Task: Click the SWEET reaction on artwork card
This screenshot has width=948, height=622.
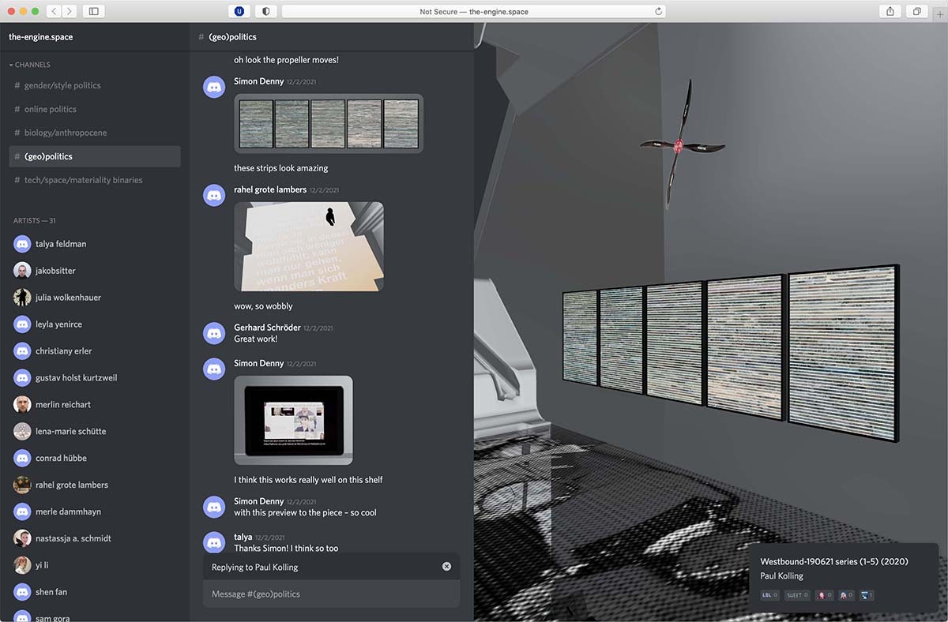Action: 797,595
